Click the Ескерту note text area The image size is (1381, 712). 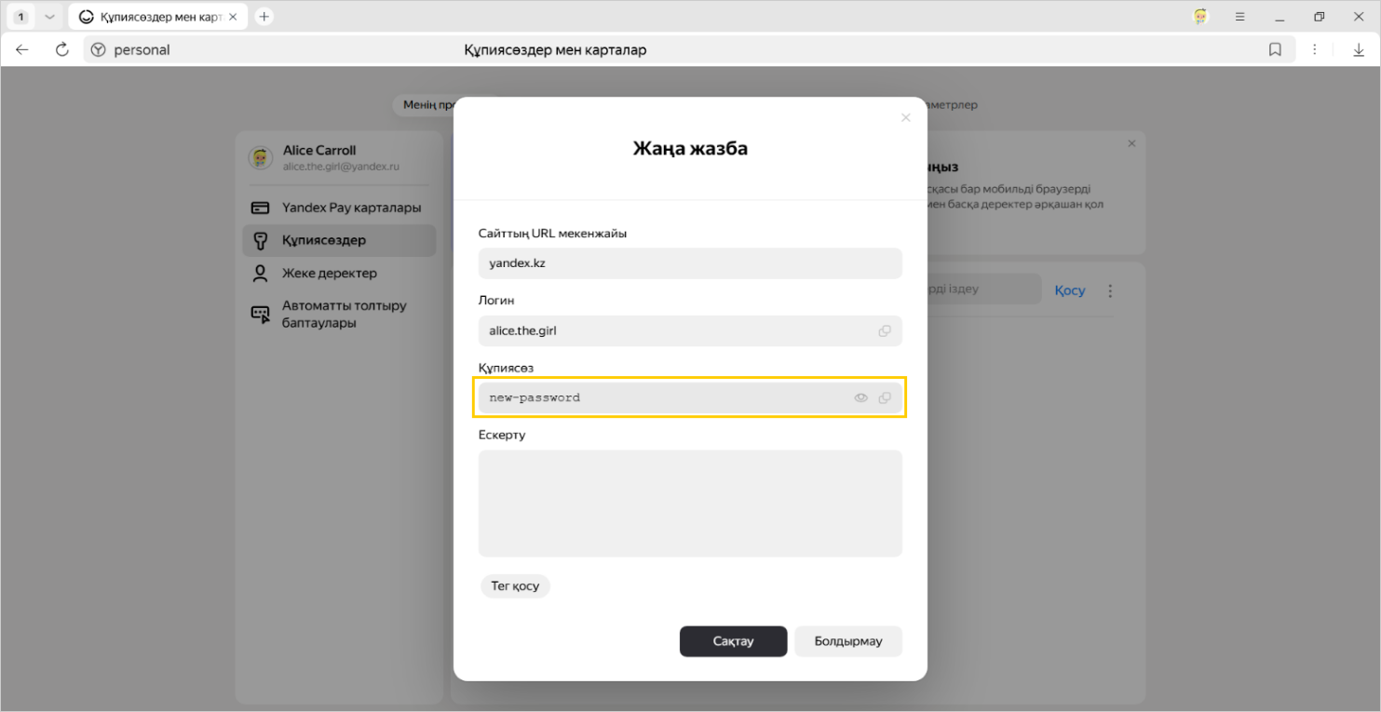tap(690, 504)
